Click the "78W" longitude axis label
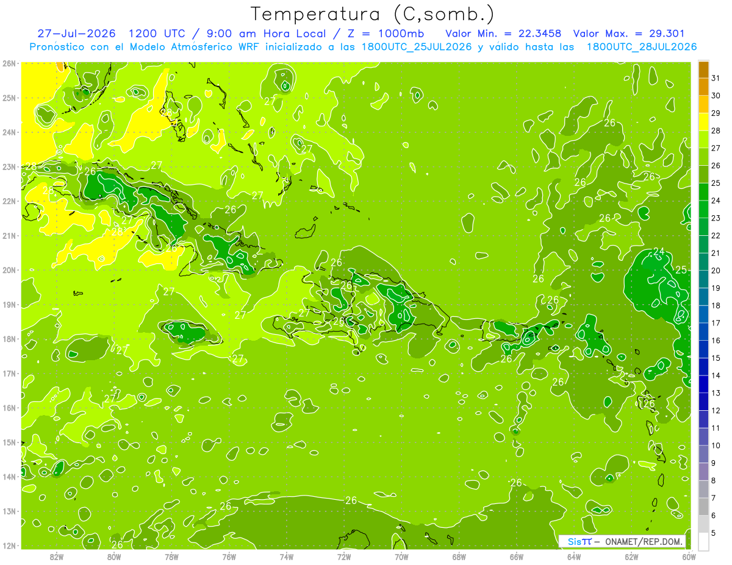The height and width of the screenshot is (565, 732). click(171, 556)
